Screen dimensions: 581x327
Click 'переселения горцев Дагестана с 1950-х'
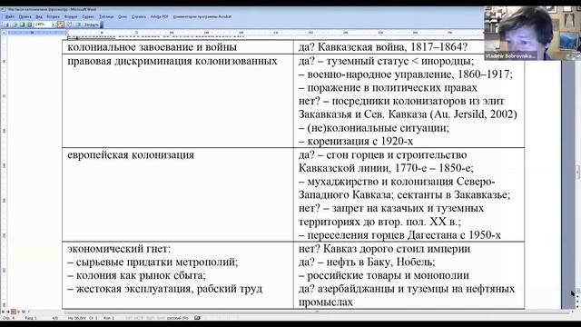404,235
